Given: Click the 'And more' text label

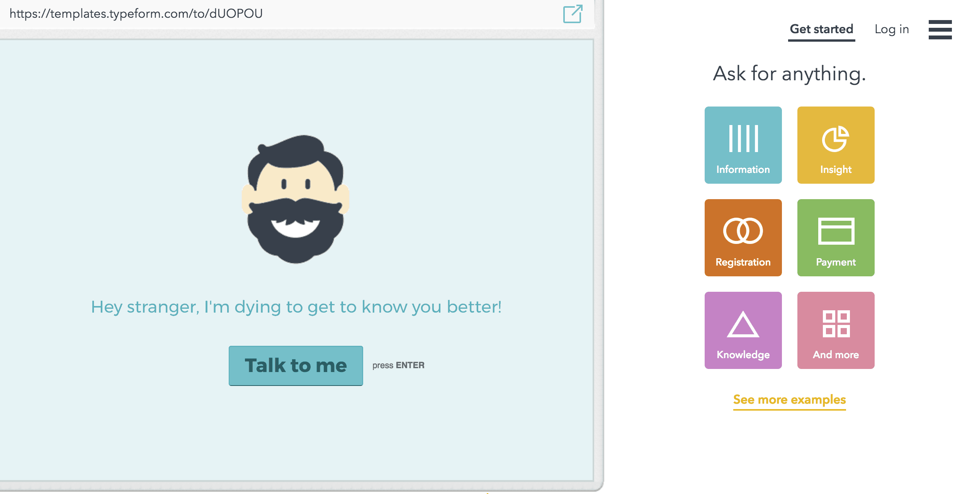Looking at the screenshot, I should pyautogui.click(x=836, y=355).
